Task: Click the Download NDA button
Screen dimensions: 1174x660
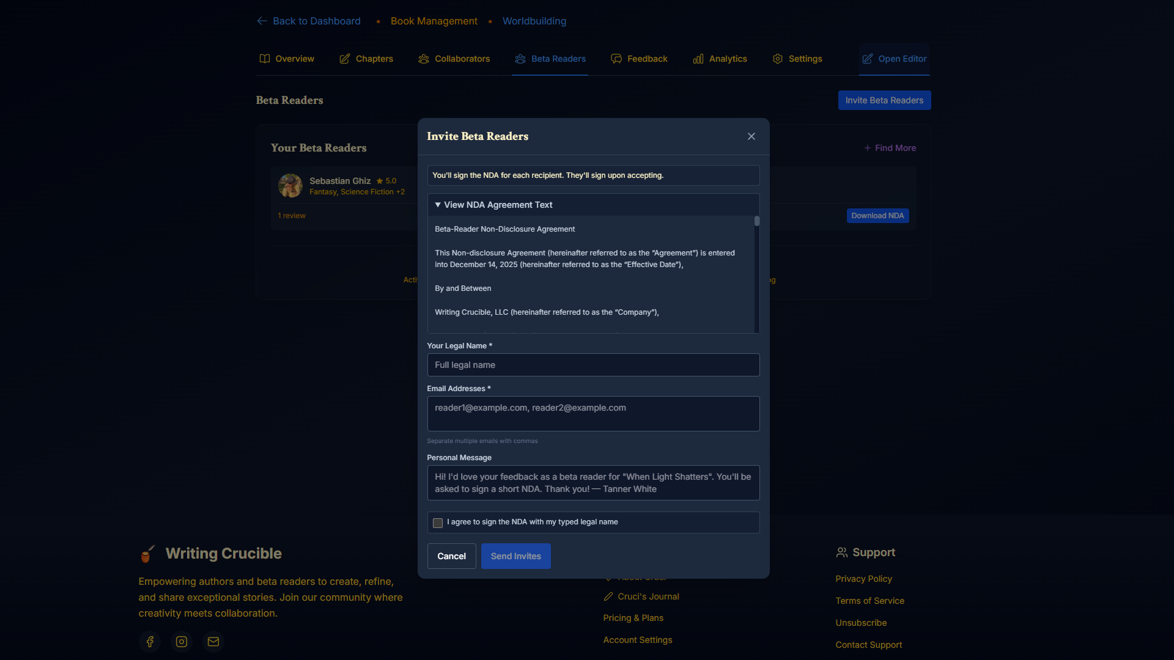Action: coord(877,216)
